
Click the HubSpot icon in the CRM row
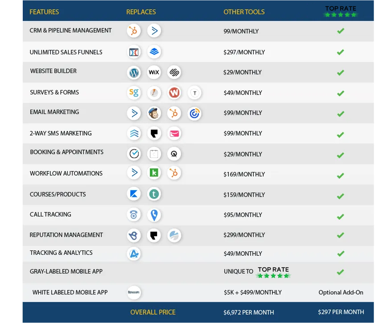(134, 31)
